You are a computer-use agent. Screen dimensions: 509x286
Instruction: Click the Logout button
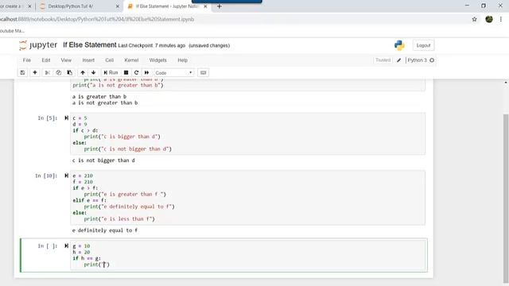[x=423, y=45]
